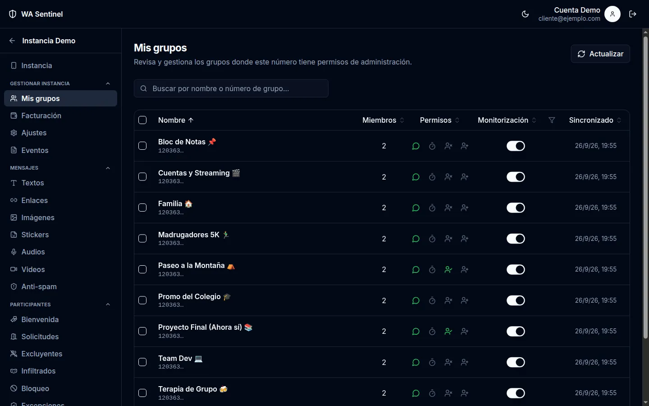This screenshot has width=649, height=406.
Task: Click the chat permission icon for Bloc de Notas
Action: [416, 146]
